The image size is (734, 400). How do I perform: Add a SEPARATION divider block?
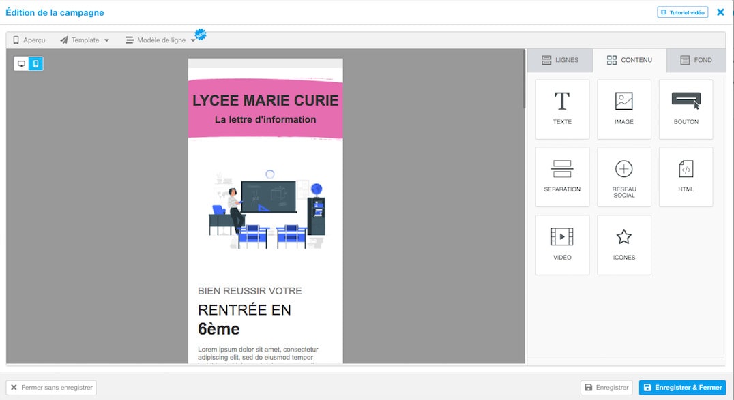tap(562, 176)
